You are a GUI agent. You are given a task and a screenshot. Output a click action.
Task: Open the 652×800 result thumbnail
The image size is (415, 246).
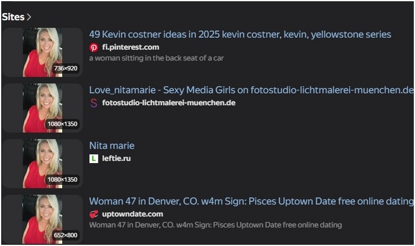(43, 219)
